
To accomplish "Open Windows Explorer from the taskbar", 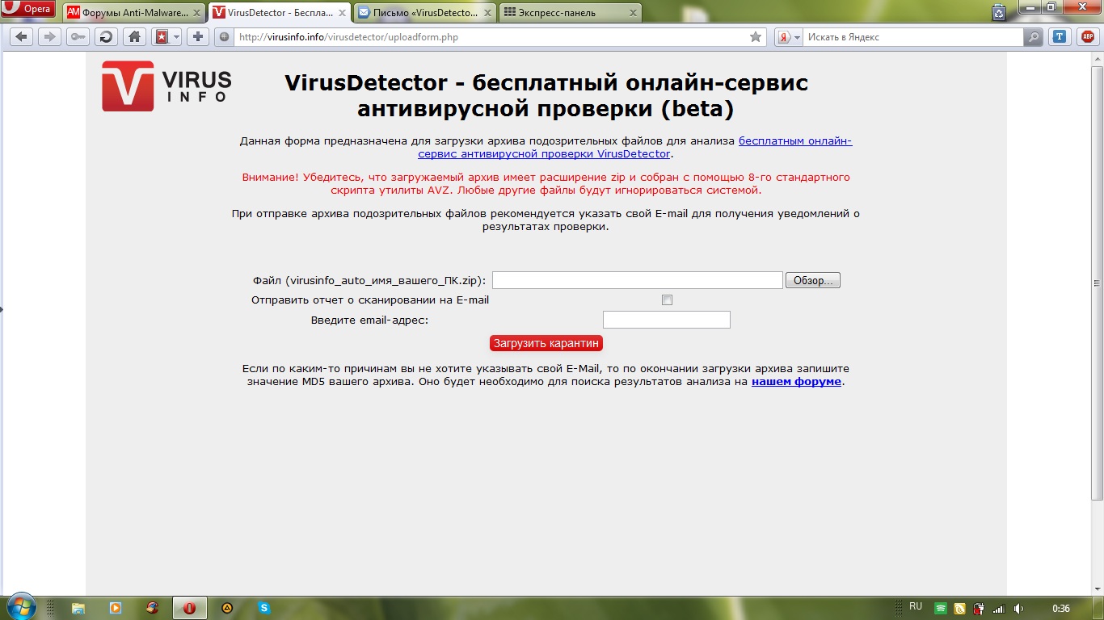I will point(78,608).
